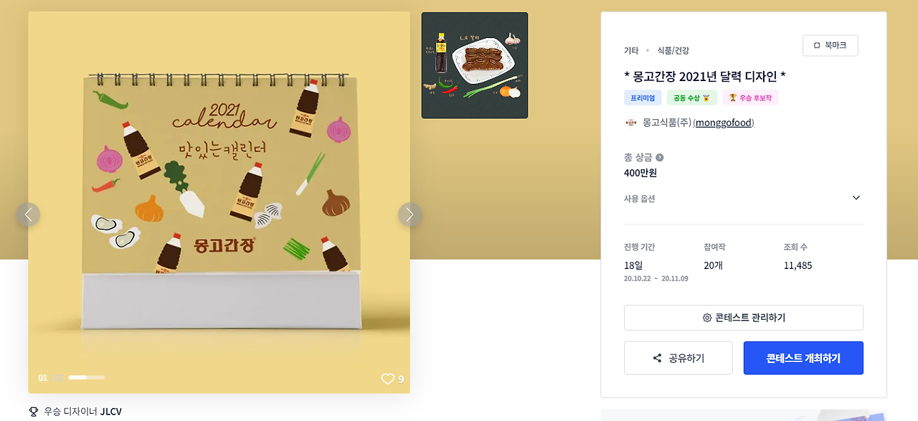
Task: Open winning designer JLCV name
Action: (x=110, y=412)
